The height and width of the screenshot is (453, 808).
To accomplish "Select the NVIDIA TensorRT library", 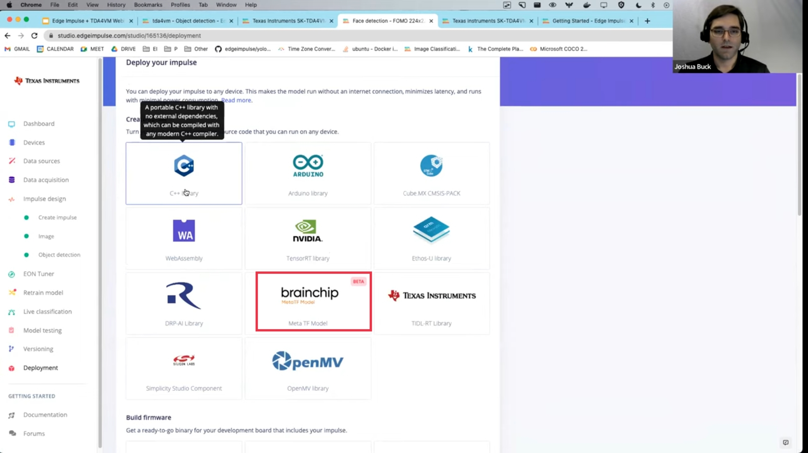I will click(308, 238).
